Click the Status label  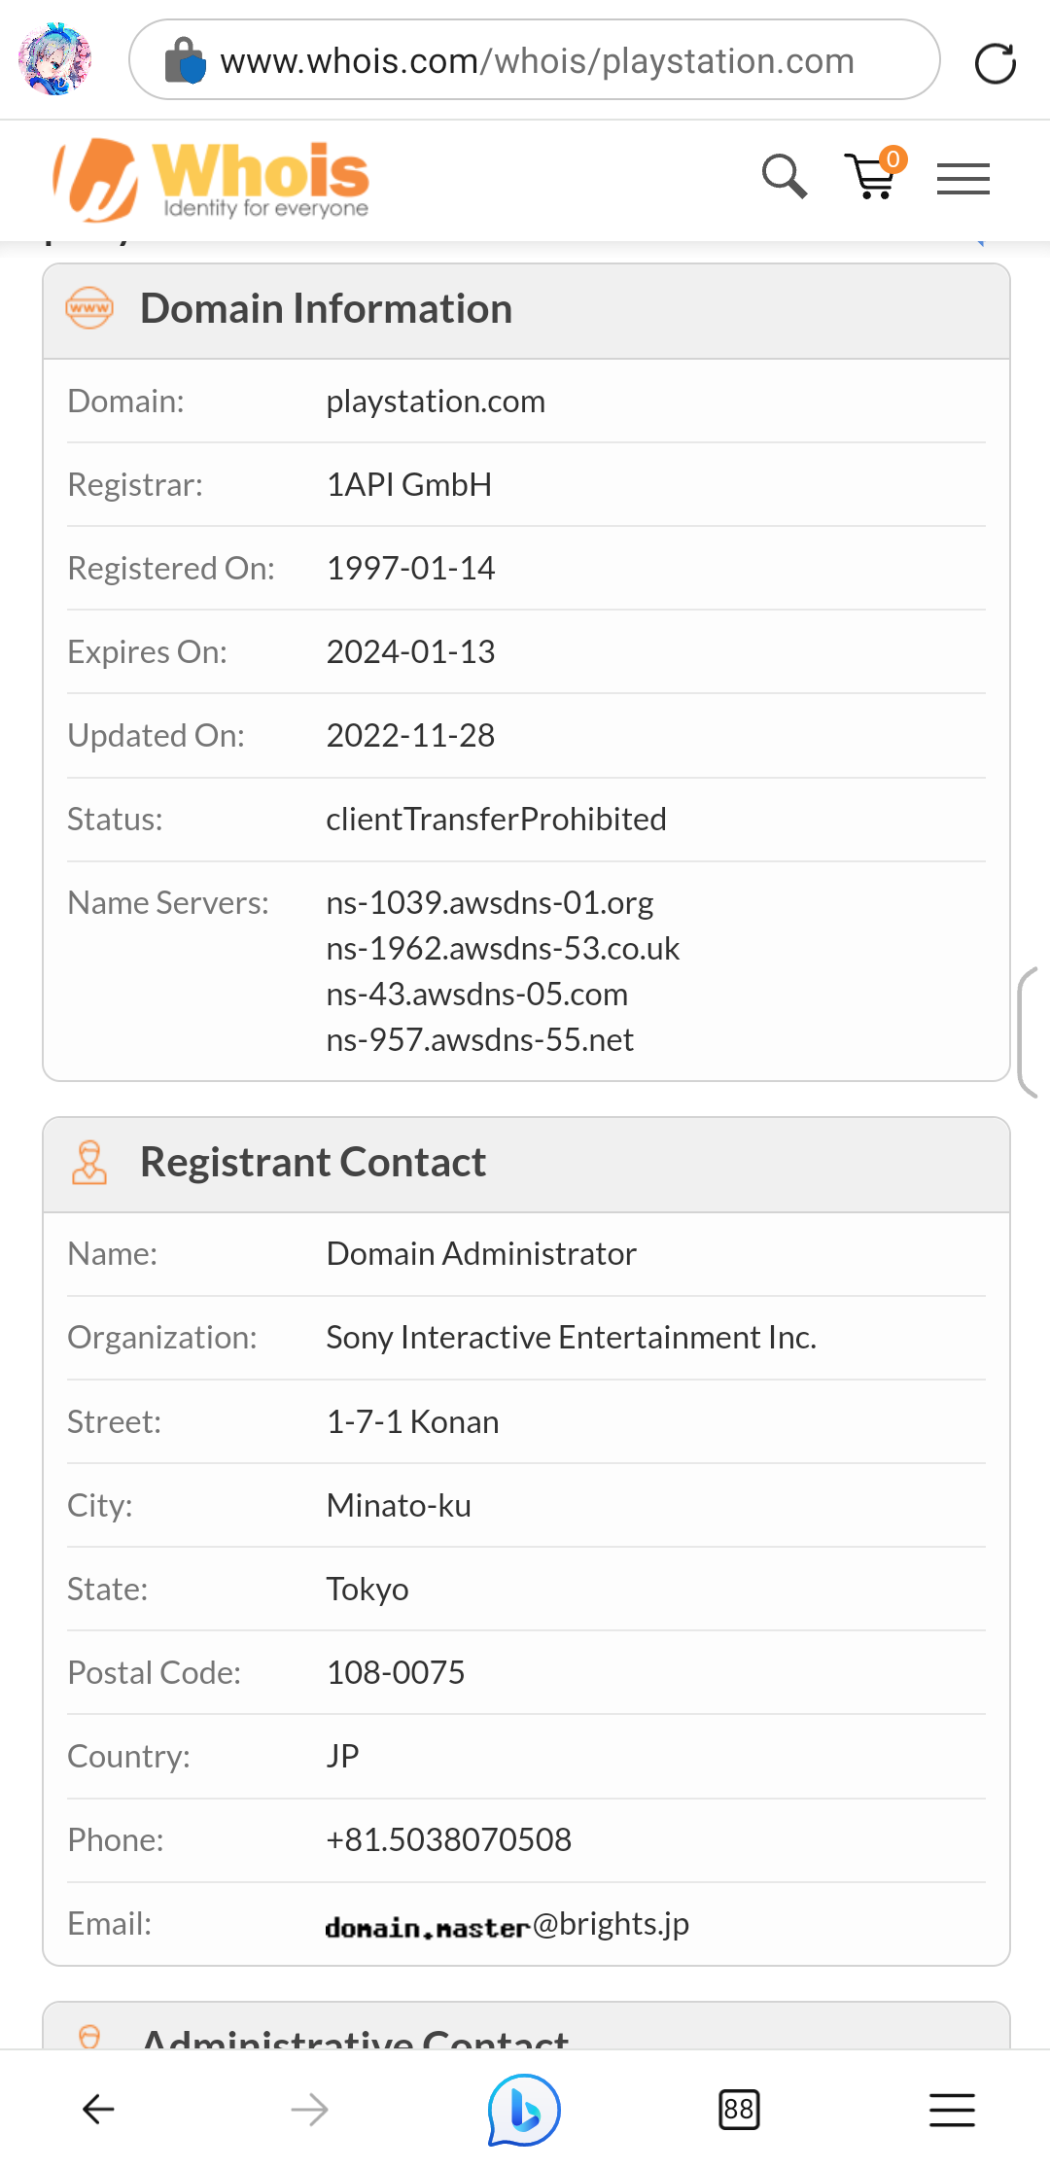point(115,819)
